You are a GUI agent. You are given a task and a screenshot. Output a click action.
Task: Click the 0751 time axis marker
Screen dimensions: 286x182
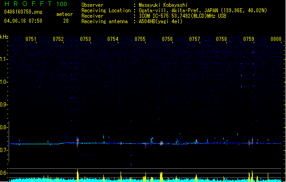tap(30, 39)
